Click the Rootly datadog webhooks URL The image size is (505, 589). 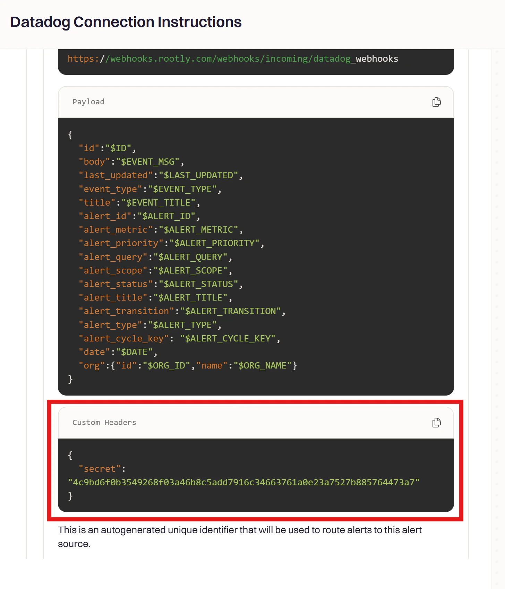233,59
